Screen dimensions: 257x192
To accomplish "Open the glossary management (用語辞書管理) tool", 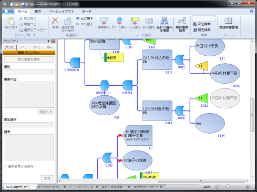I will 229,21.
